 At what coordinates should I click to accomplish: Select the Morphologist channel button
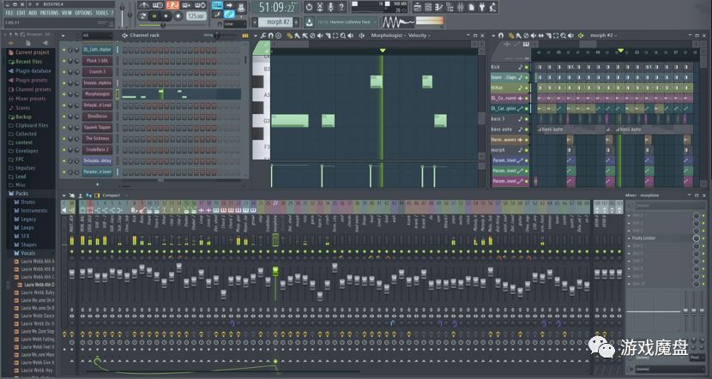click(98, 94)
